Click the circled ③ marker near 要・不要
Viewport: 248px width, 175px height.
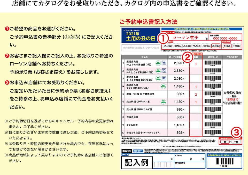pos(236,132)
